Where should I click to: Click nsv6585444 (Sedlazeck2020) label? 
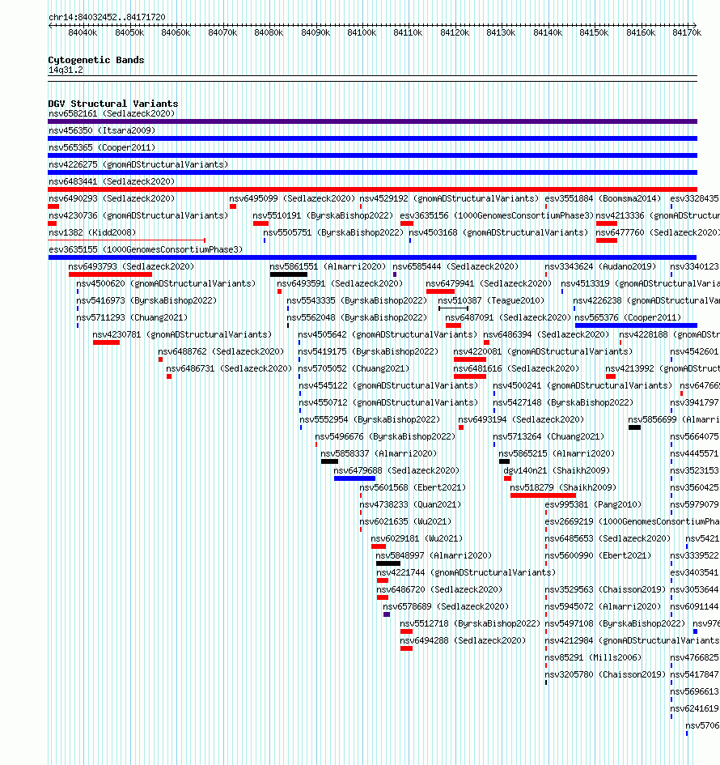(x=455, y=267)
